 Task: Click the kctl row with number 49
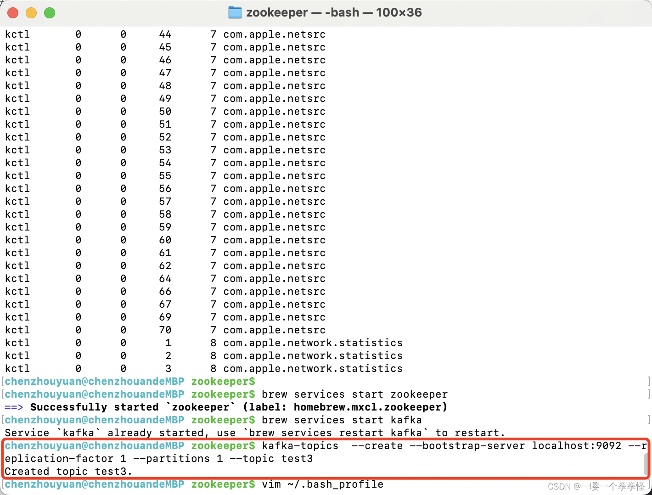[165, 99]
